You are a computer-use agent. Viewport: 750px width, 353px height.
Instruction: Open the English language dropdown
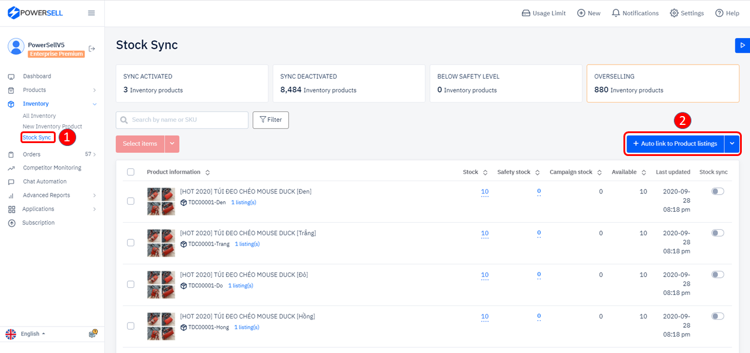tap(33, 334)
